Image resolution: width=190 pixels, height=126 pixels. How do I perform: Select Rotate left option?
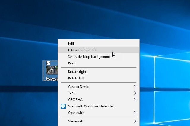pyautogui.click(x=99, y=78)
